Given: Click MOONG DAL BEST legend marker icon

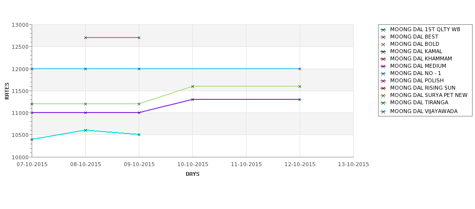Looking at the screenshot, I should 383,37.
